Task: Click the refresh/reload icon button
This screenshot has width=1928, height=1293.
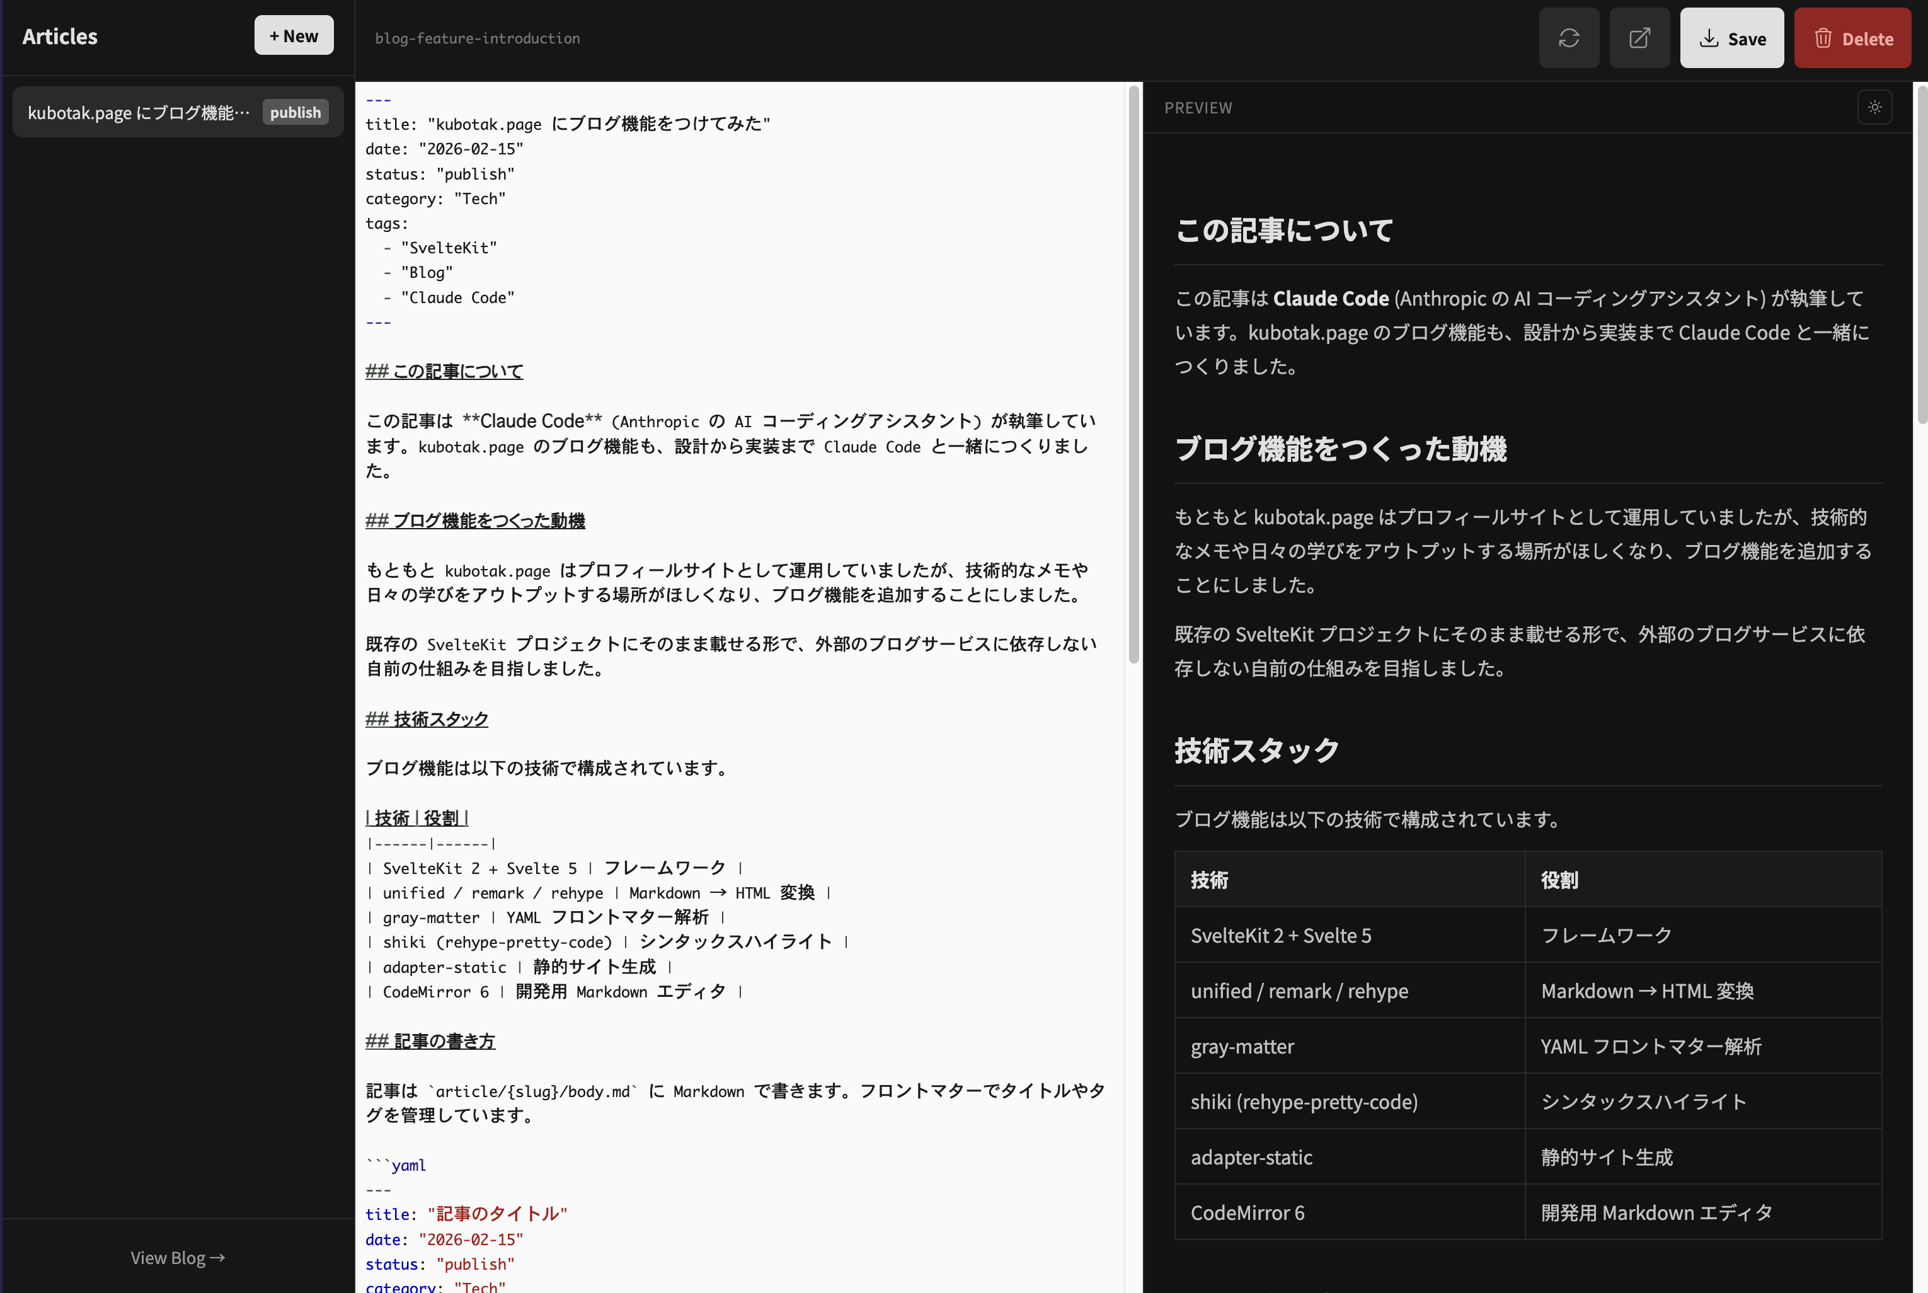Action: click(x=1568, y=38)
